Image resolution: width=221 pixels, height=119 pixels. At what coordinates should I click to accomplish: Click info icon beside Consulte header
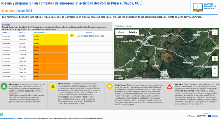[x=94, y=33]
